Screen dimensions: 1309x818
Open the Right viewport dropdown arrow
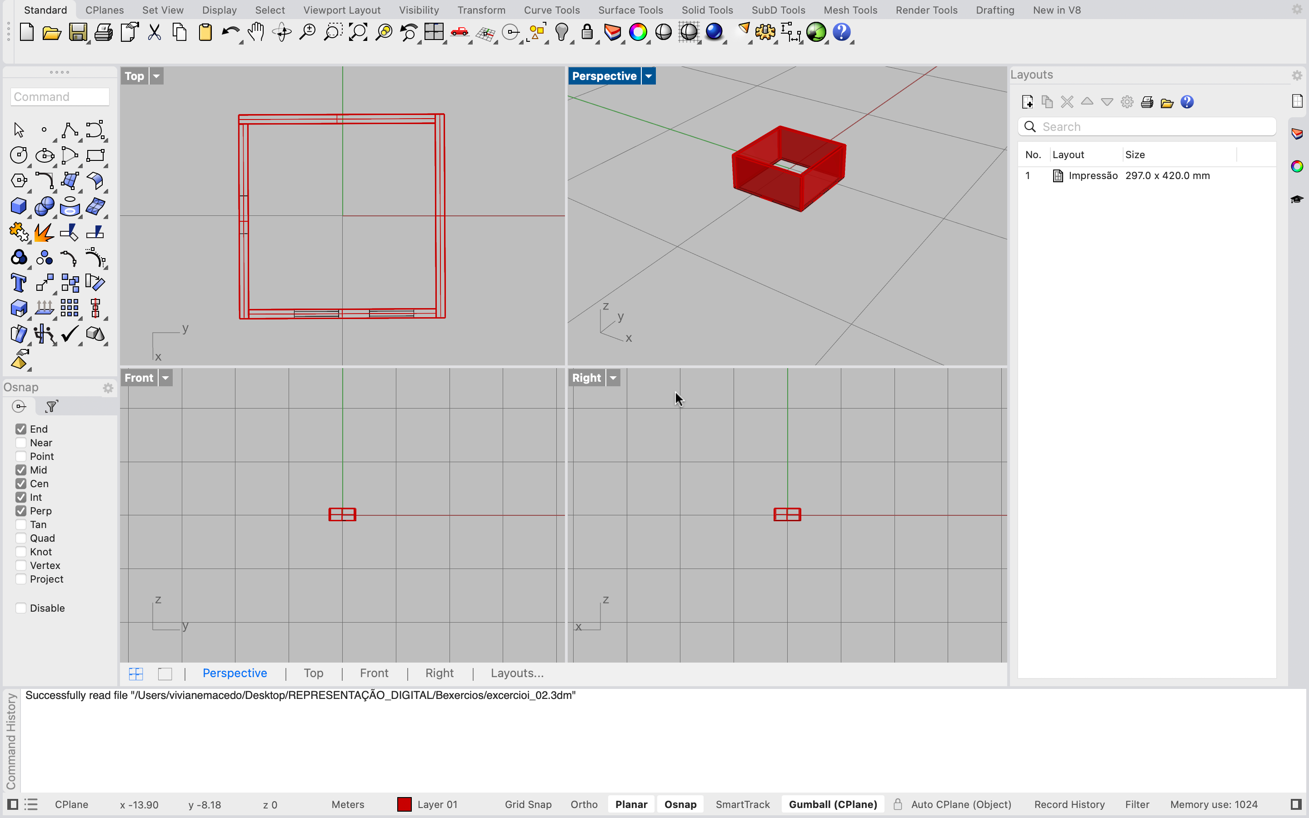613,378
